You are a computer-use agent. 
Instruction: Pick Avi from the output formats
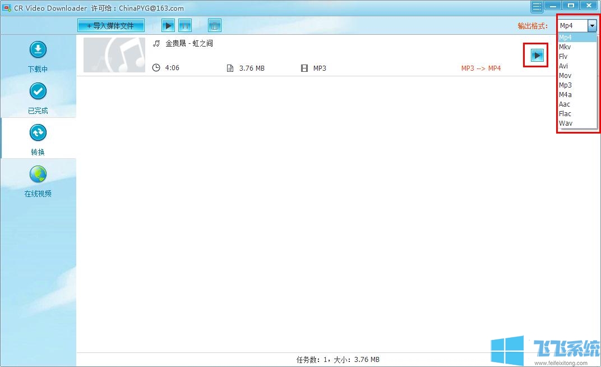pos(564,66)
